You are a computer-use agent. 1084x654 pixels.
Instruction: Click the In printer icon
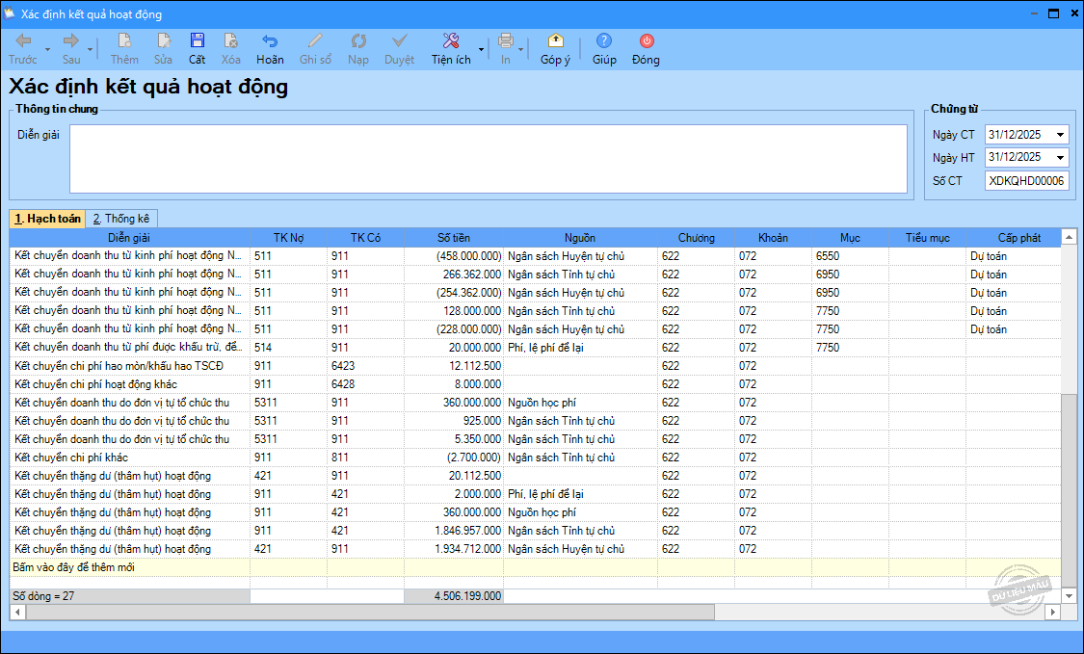point(506,41)
